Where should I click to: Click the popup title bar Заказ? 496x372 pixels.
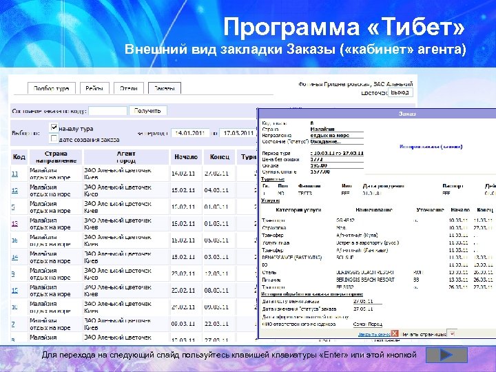(377, 114)
